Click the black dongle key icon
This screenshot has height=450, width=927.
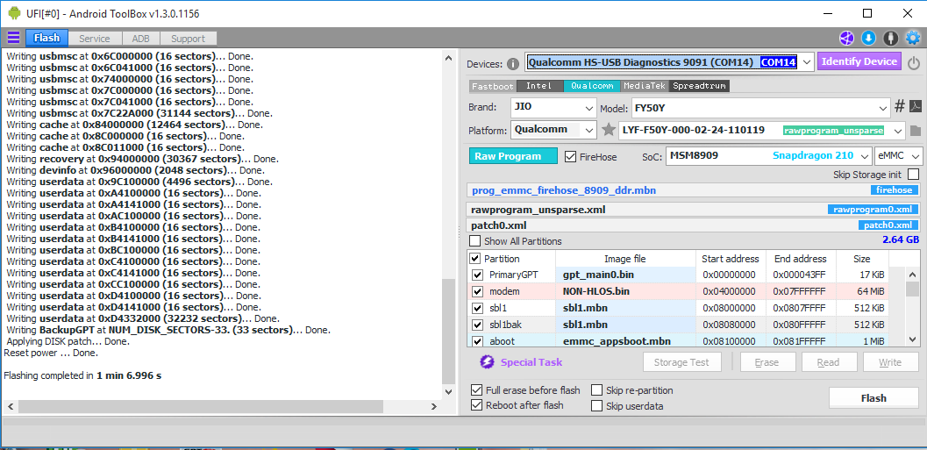(890, 39)
